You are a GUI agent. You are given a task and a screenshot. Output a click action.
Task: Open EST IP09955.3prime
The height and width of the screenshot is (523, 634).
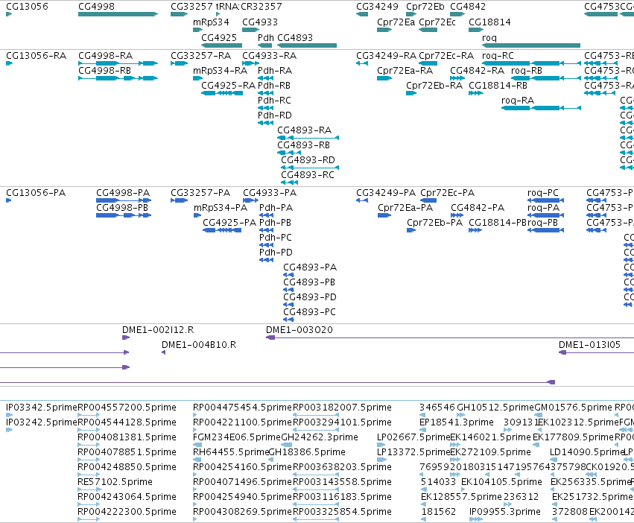point(504,512)
